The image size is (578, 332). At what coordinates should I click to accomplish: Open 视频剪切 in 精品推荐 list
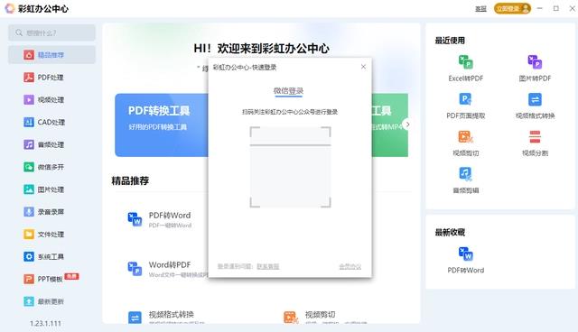click(324, 318)
